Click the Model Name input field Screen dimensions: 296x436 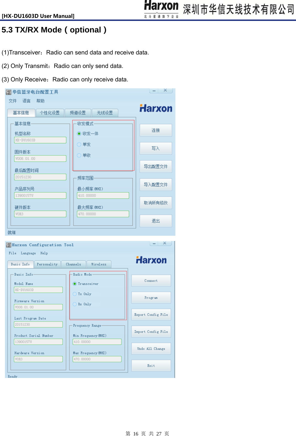tap(38, 290)
